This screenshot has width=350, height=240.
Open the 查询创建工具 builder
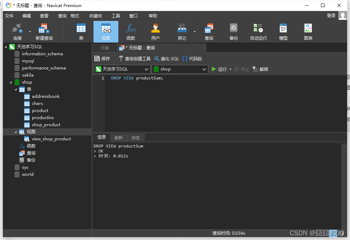[x=134, y=58]
